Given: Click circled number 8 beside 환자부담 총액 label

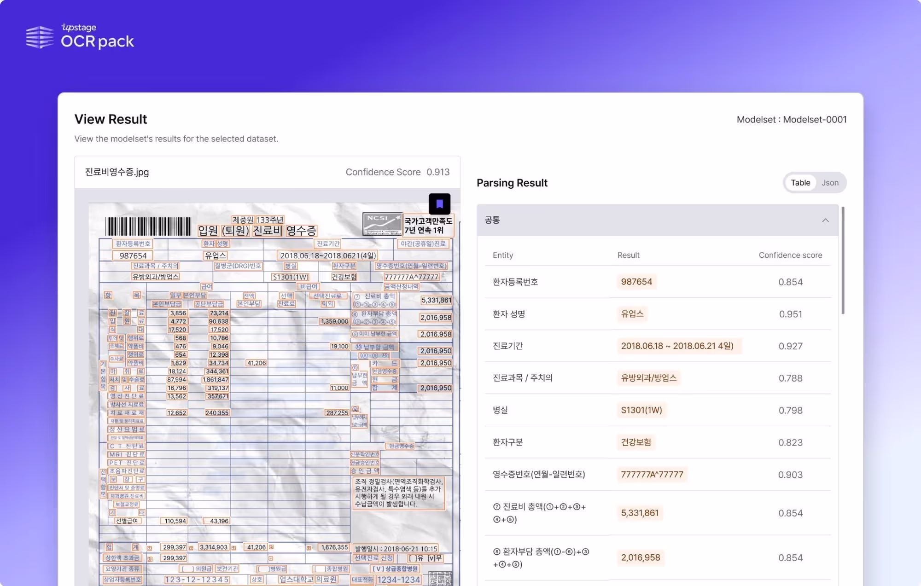Looking at the screenshot, I should (x=496, y=551).
